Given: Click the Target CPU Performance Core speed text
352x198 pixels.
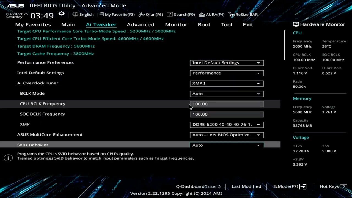Looking at the screenshot, I should coord(96,31).
